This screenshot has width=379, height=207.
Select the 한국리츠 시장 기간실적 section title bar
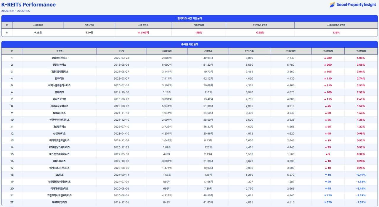point(189,18)
